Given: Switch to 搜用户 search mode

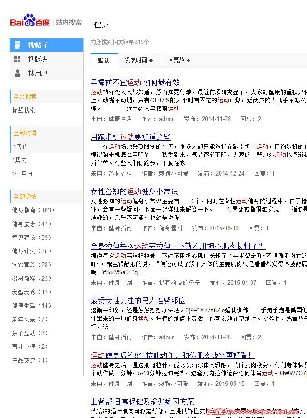Looking at the screenshot, I should pos(46,73).
